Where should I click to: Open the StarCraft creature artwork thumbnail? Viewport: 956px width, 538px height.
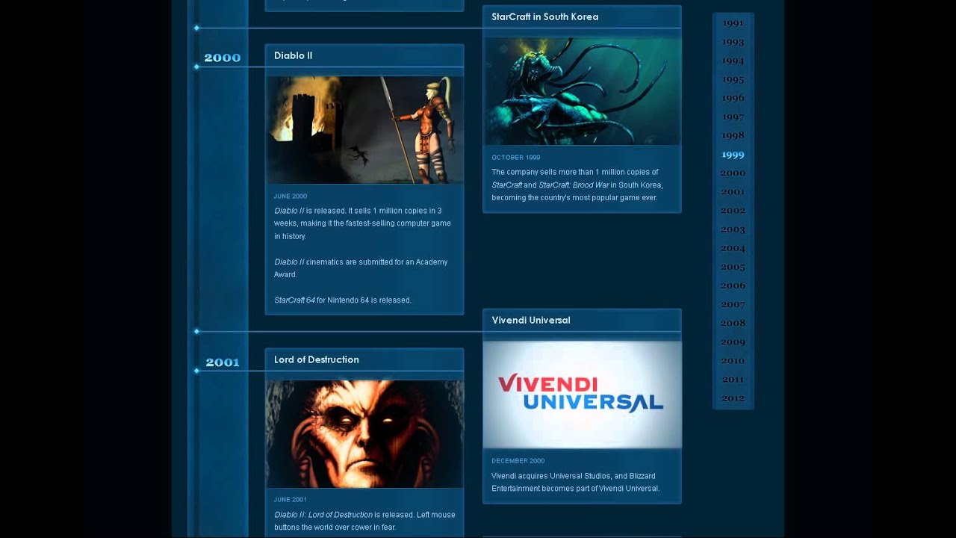point(582,91)
